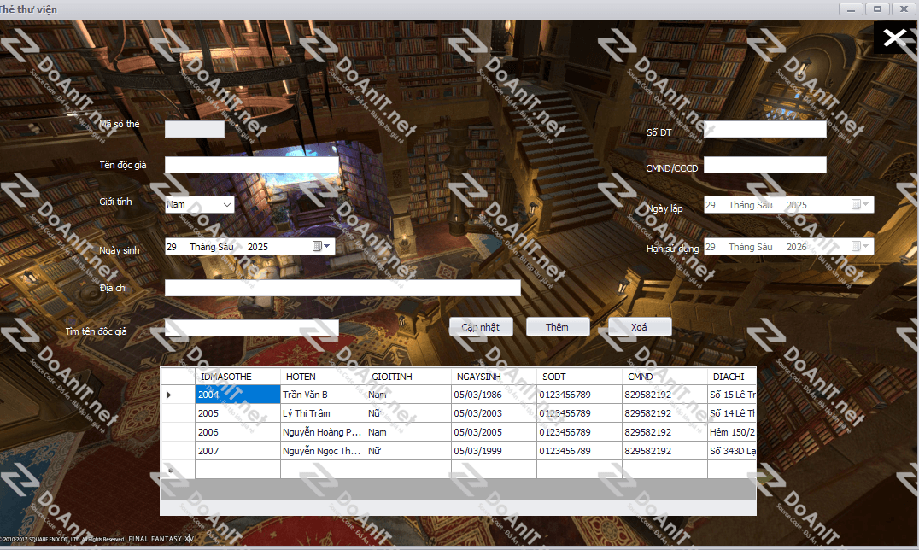Close the form with the white X icon
Image resolution: width=919 pixels, height=550 pixels.
[x=894, y=38]
